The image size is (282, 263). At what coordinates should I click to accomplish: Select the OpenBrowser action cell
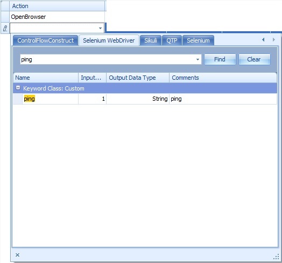click(57, 17)
